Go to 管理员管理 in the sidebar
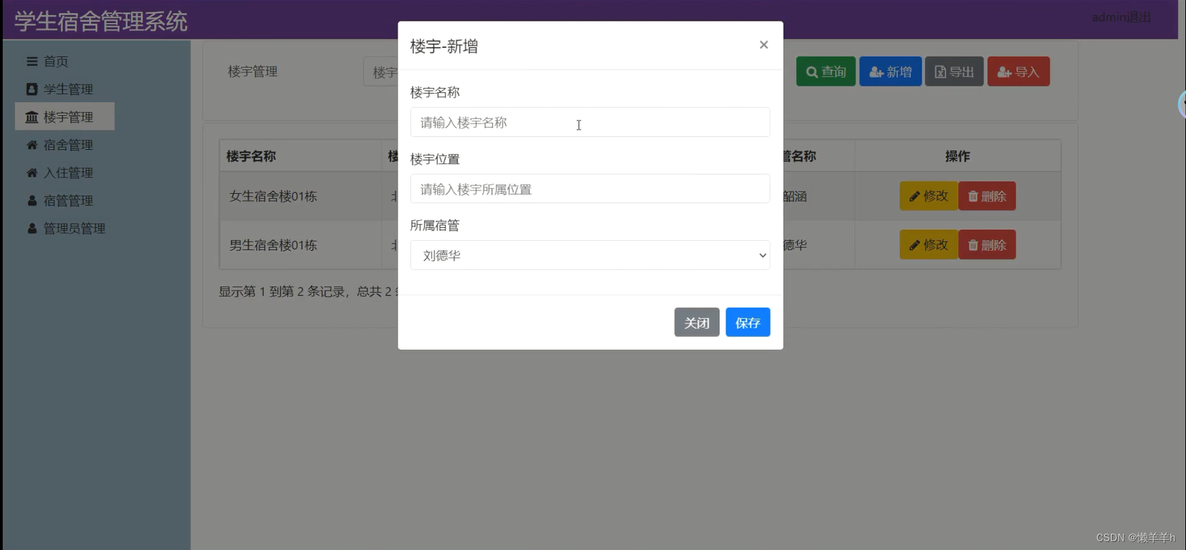1186x550 pixels. (66, 228)
